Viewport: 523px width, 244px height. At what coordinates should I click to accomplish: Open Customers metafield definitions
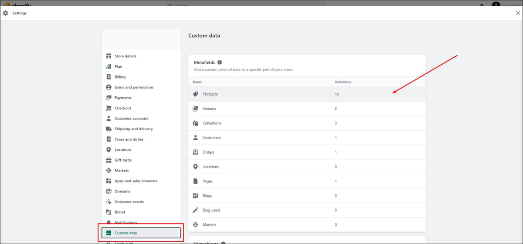(307, 138)
